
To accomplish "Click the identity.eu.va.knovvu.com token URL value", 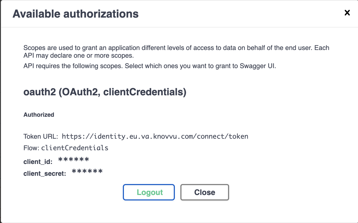I will pos(155,136).
